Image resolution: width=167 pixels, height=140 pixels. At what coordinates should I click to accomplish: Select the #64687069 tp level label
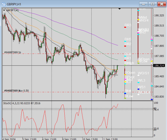point(13,52)
